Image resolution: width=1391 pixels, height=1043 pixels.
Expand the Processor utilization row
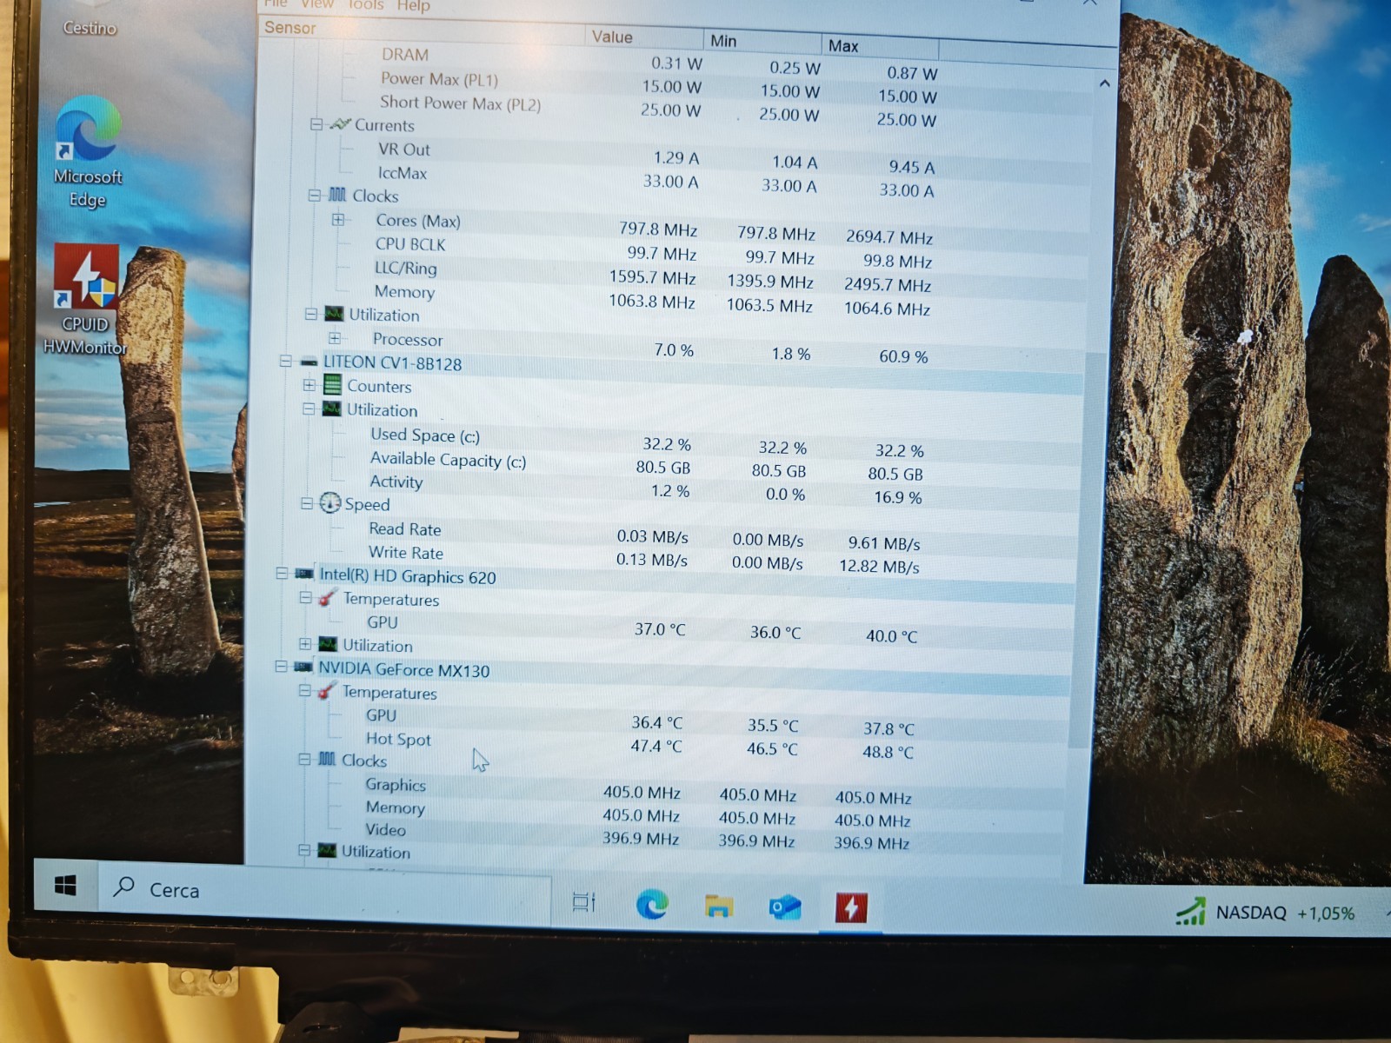[335, 338]
